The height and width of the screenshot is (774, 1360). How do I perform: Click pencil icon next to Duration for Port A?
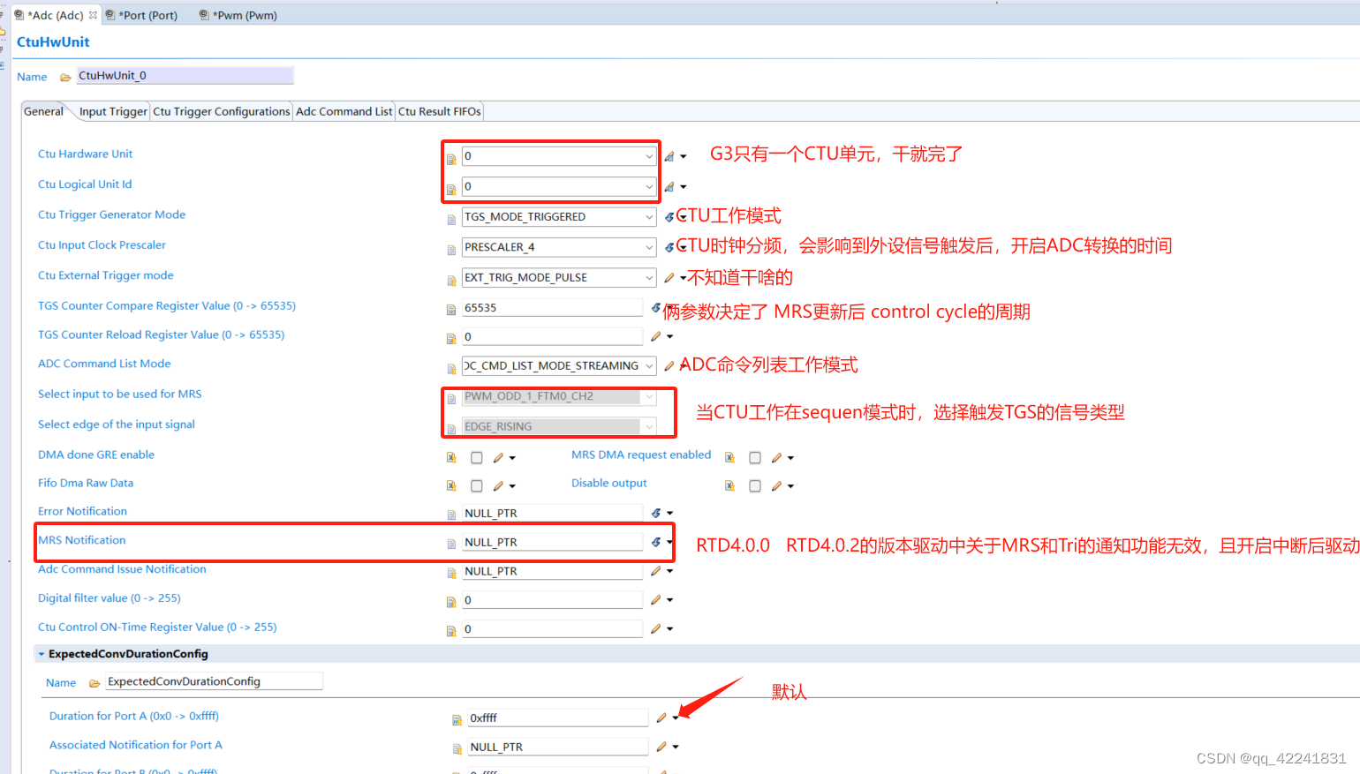(x=662, y=718)
